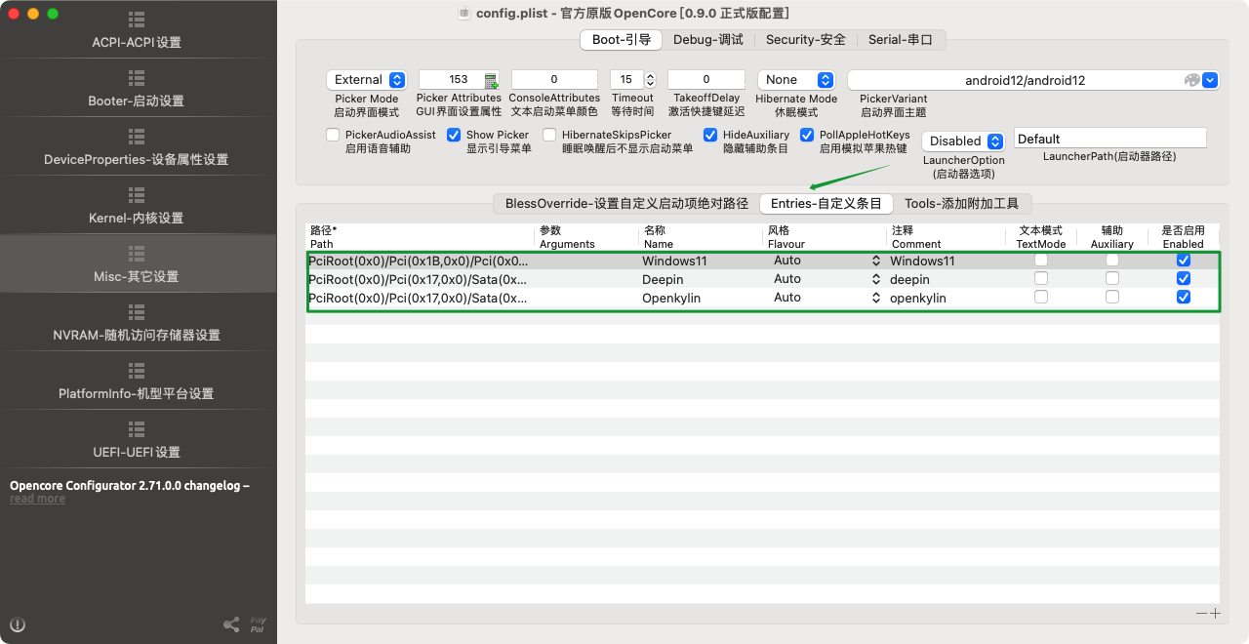Open the ACPI settings section icon
Image resolution: width=1249 pixels, height=644 pixels.
pos(137,20)
